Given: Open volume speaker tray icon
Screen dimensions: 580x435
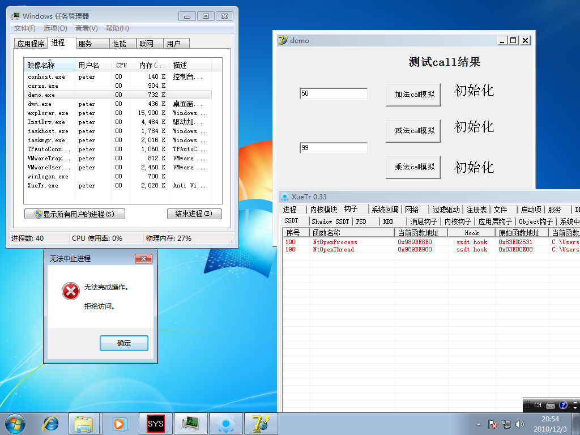Looking at the screenshot, I should click(x=520, y=424).
